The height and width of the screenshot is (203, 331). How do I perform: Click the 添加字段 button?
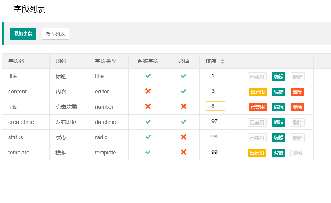pyautogui.click(x=23, y=34)
